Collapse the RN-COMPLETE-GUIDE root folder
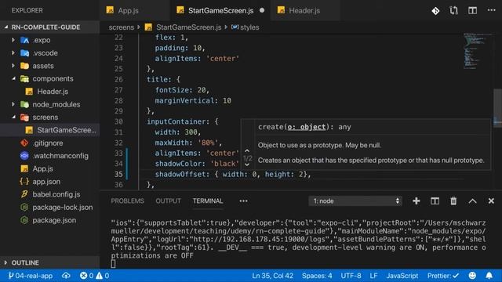The height and width of the screenshot is (282, 502). 6,27
